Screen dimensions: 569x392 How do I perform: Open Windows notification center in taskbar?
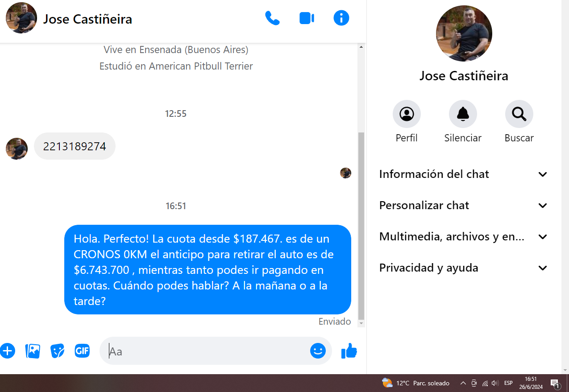[x=555, y=383]
